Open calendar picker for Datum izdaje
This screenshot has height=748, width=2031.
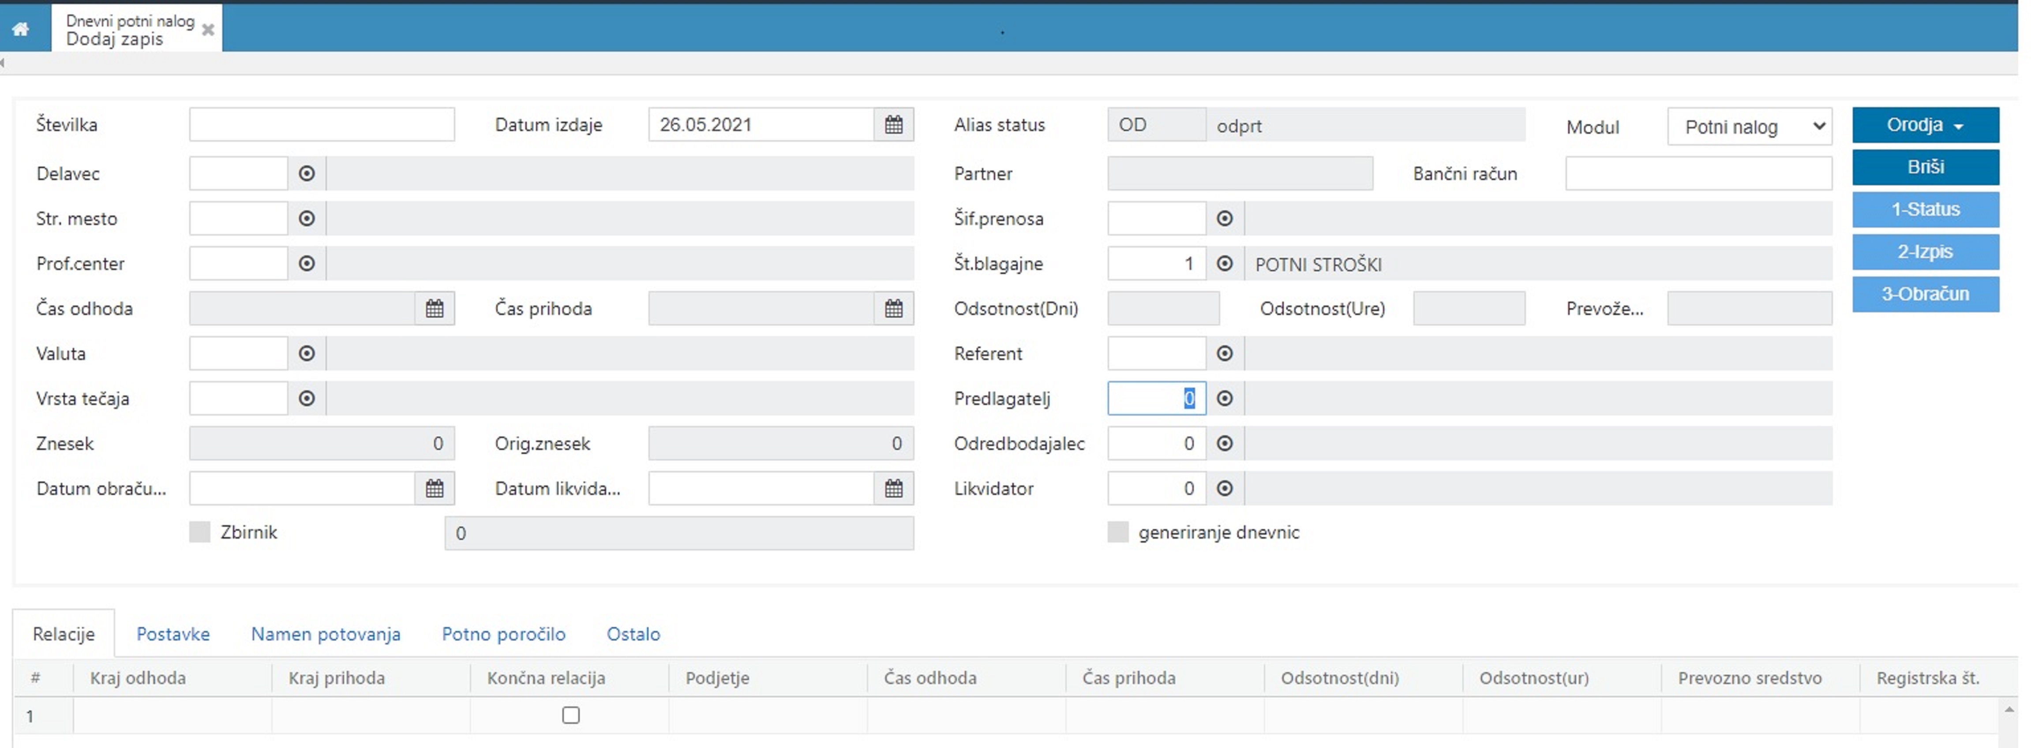(893, 124)
